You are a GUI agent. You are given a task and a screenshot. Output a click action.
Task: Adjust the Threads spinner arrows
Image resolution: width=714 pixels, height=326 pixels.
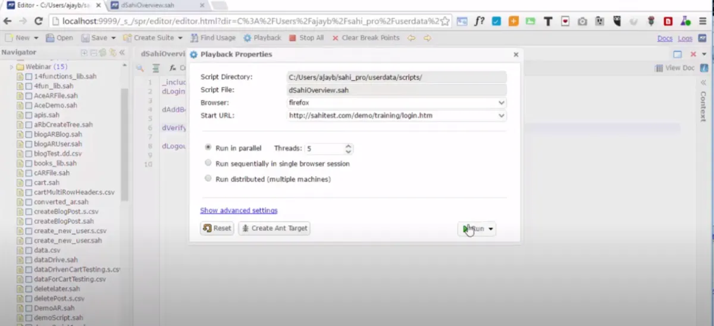[x=349, y=148]
